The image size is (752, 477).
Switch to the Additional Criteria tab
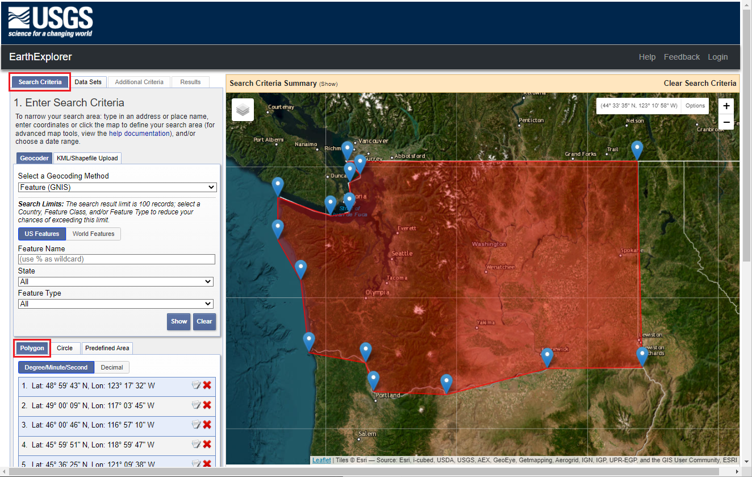coord(139,82)
